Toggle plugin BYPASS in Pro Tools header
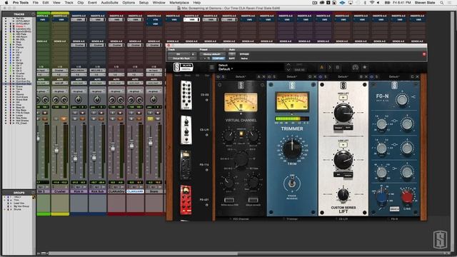 (244, 54)
